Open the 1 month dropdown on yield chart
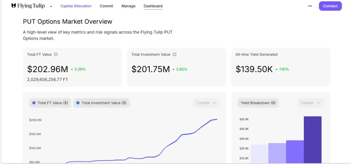 [x=311, y=103]
